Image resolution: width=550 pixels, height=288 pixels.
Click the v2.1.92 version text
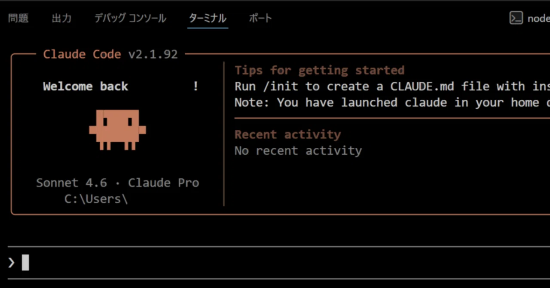[x=153, y=55]
